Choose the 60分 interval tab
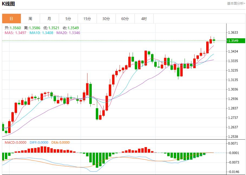This screenshot has height=175, width=246. click(125, 19)
